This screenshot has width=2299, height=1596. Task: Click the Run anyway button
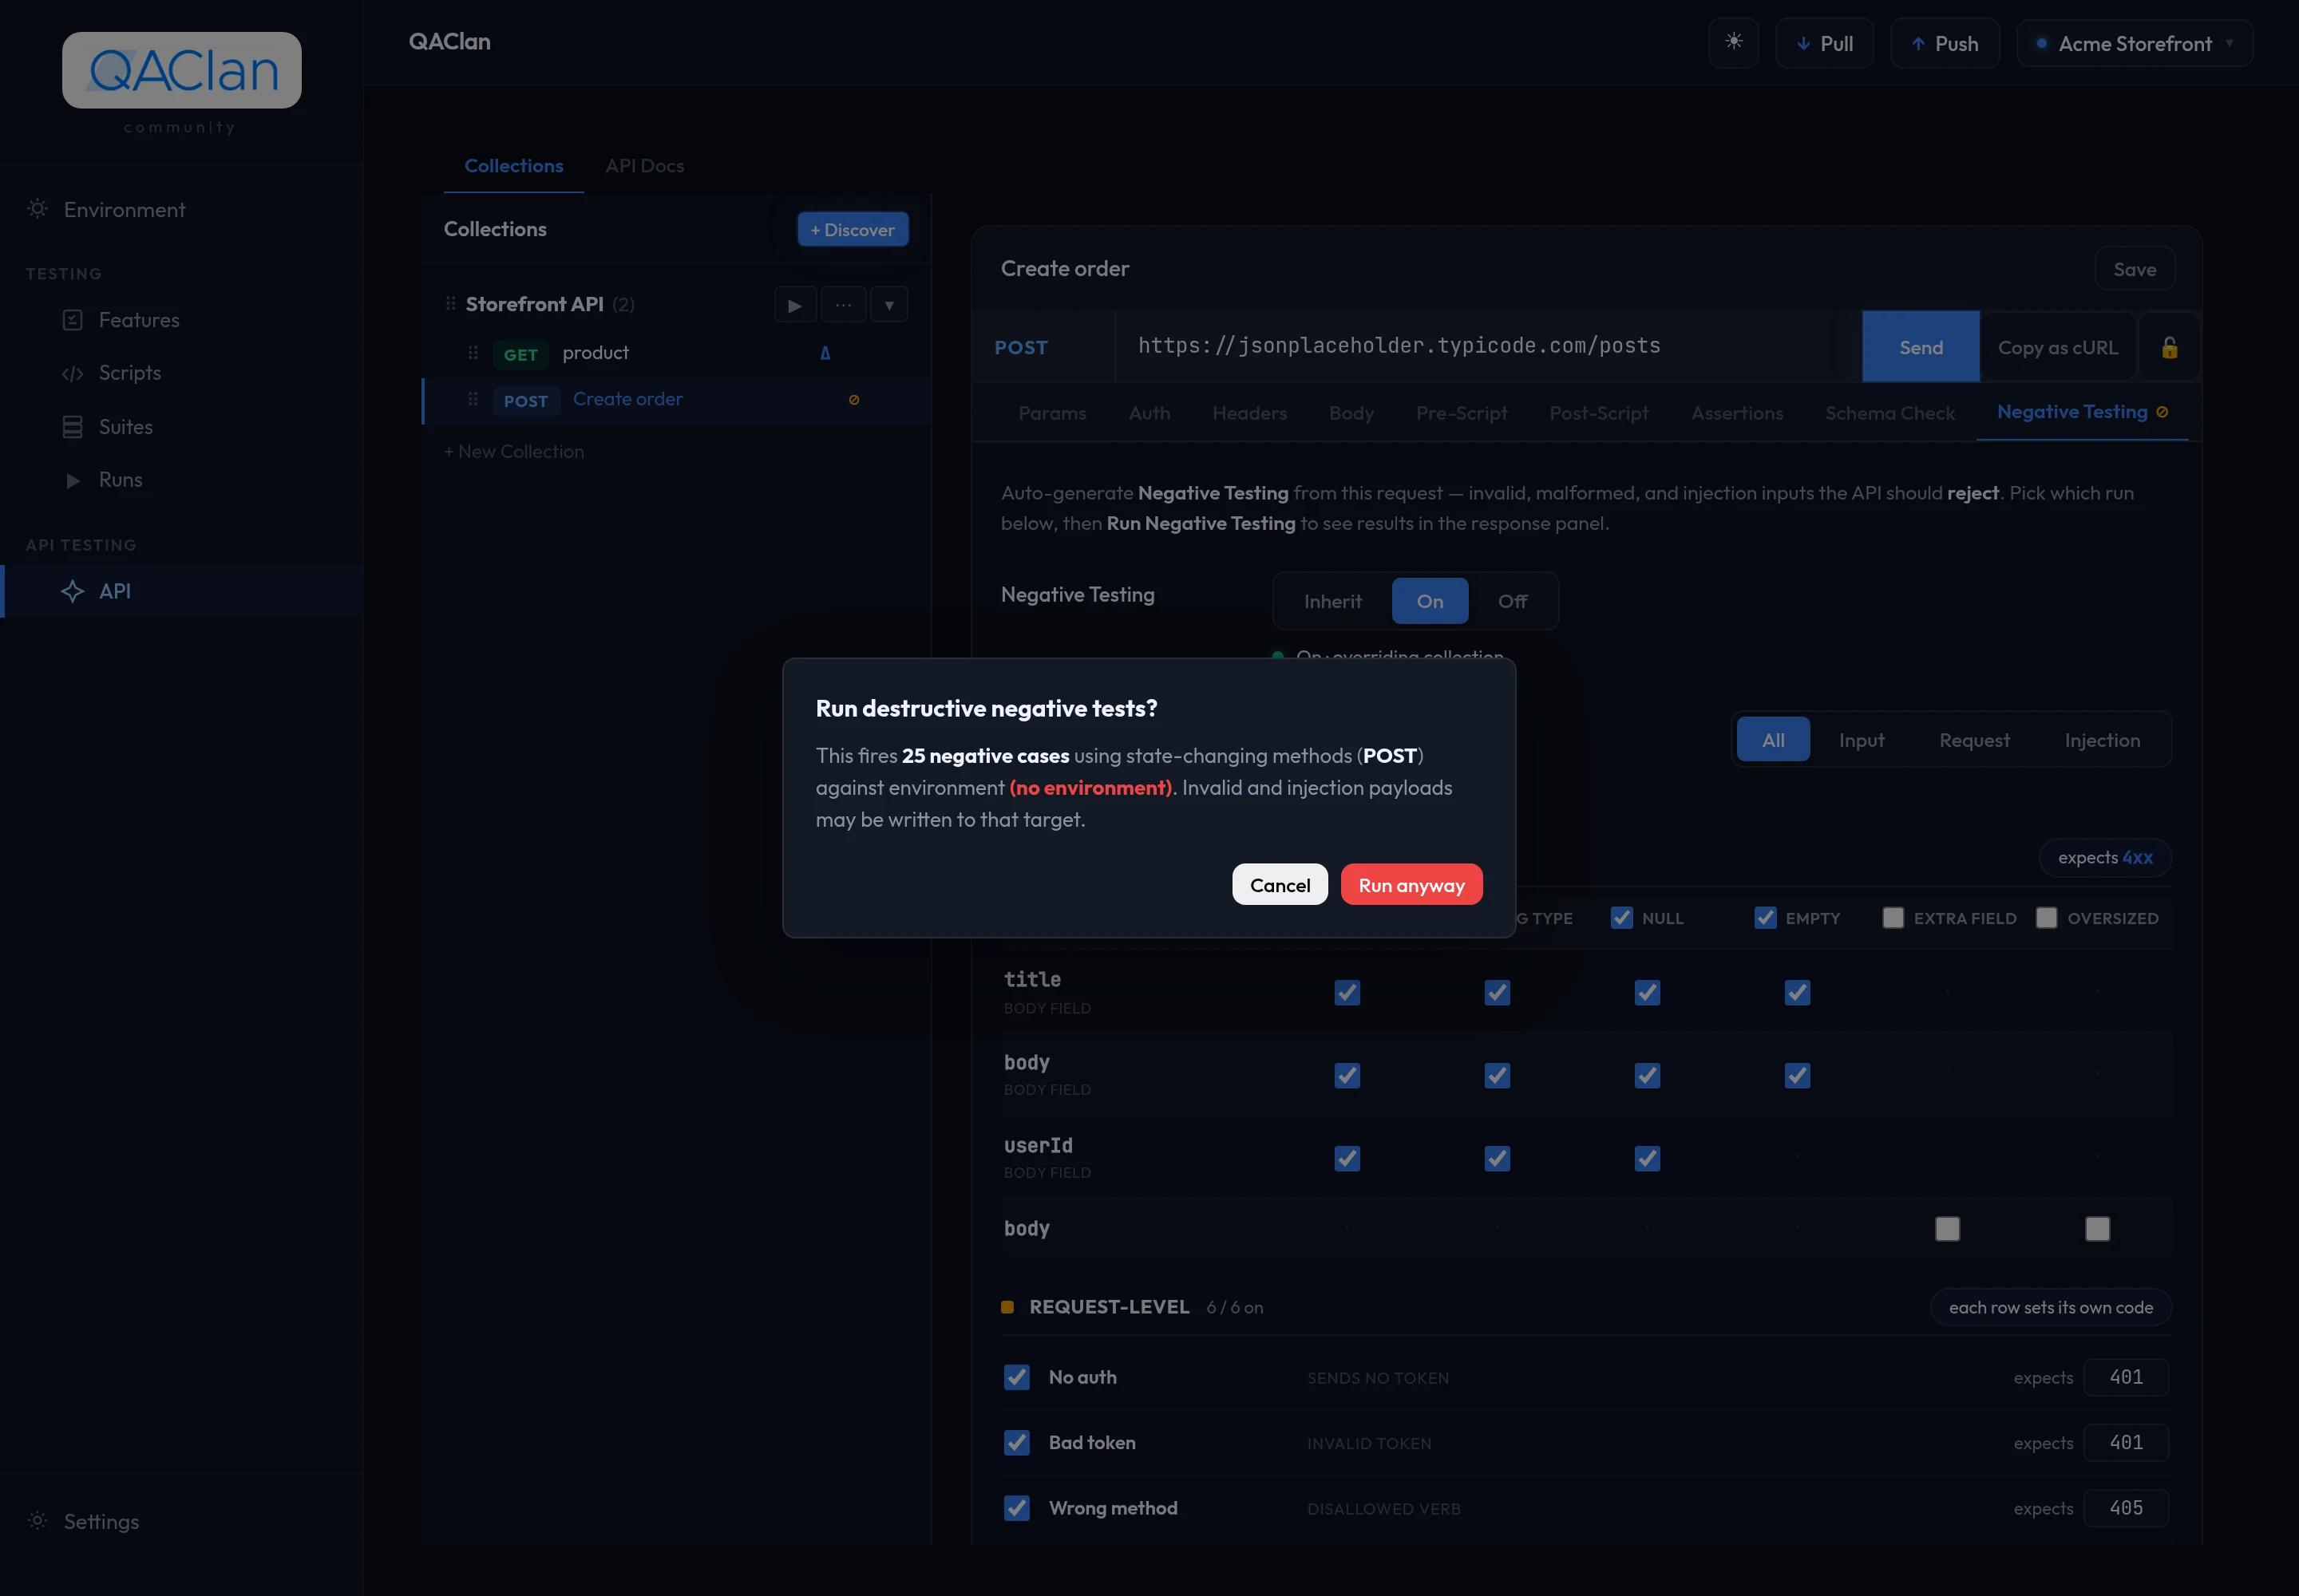coord(1411,885)
